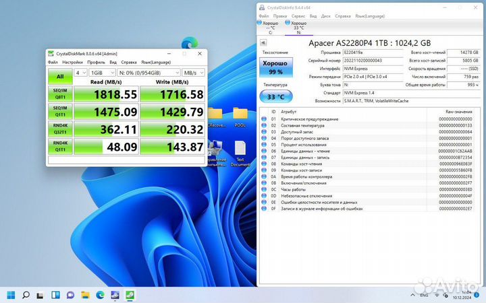Screen dimensions: 486x303
Task: Expand the system tray hidden icons chevron
Action: tap(412, 295)
